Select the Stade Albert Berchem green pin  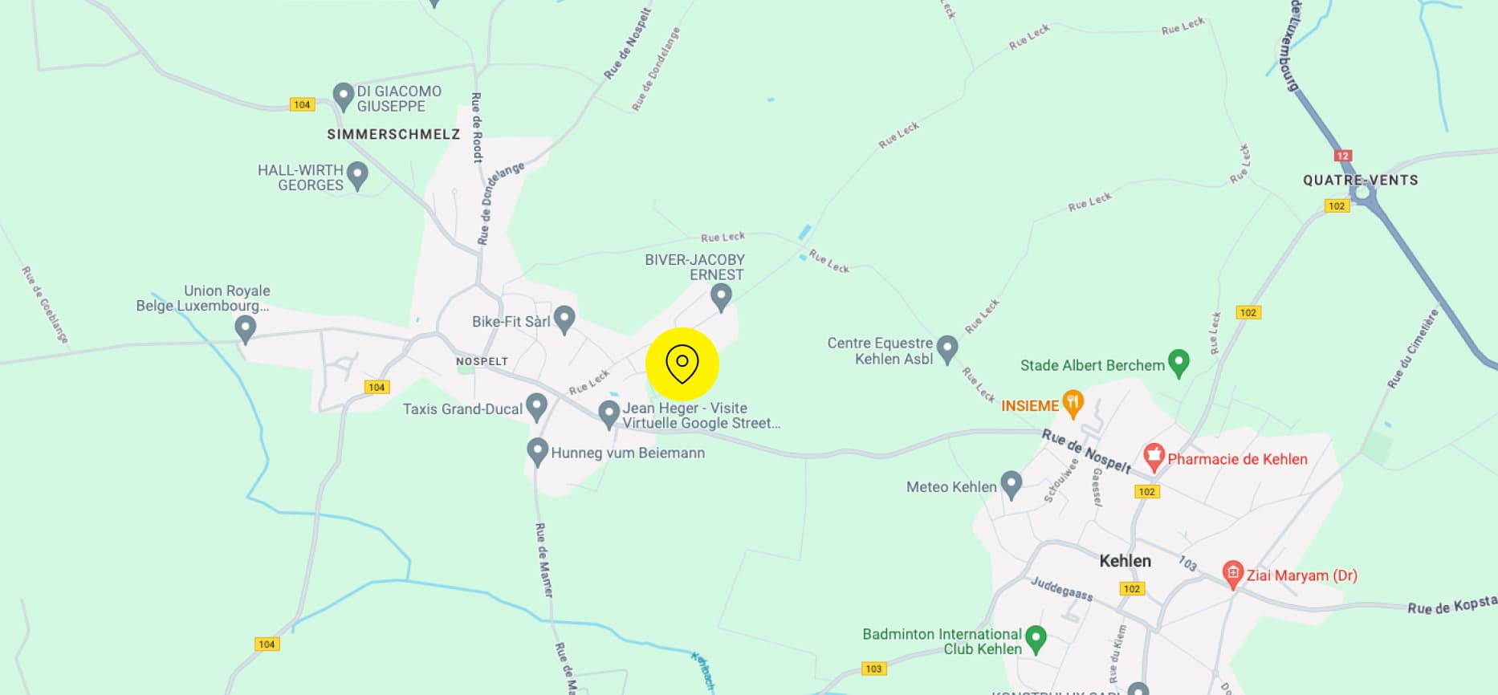tap(1178, 364)
